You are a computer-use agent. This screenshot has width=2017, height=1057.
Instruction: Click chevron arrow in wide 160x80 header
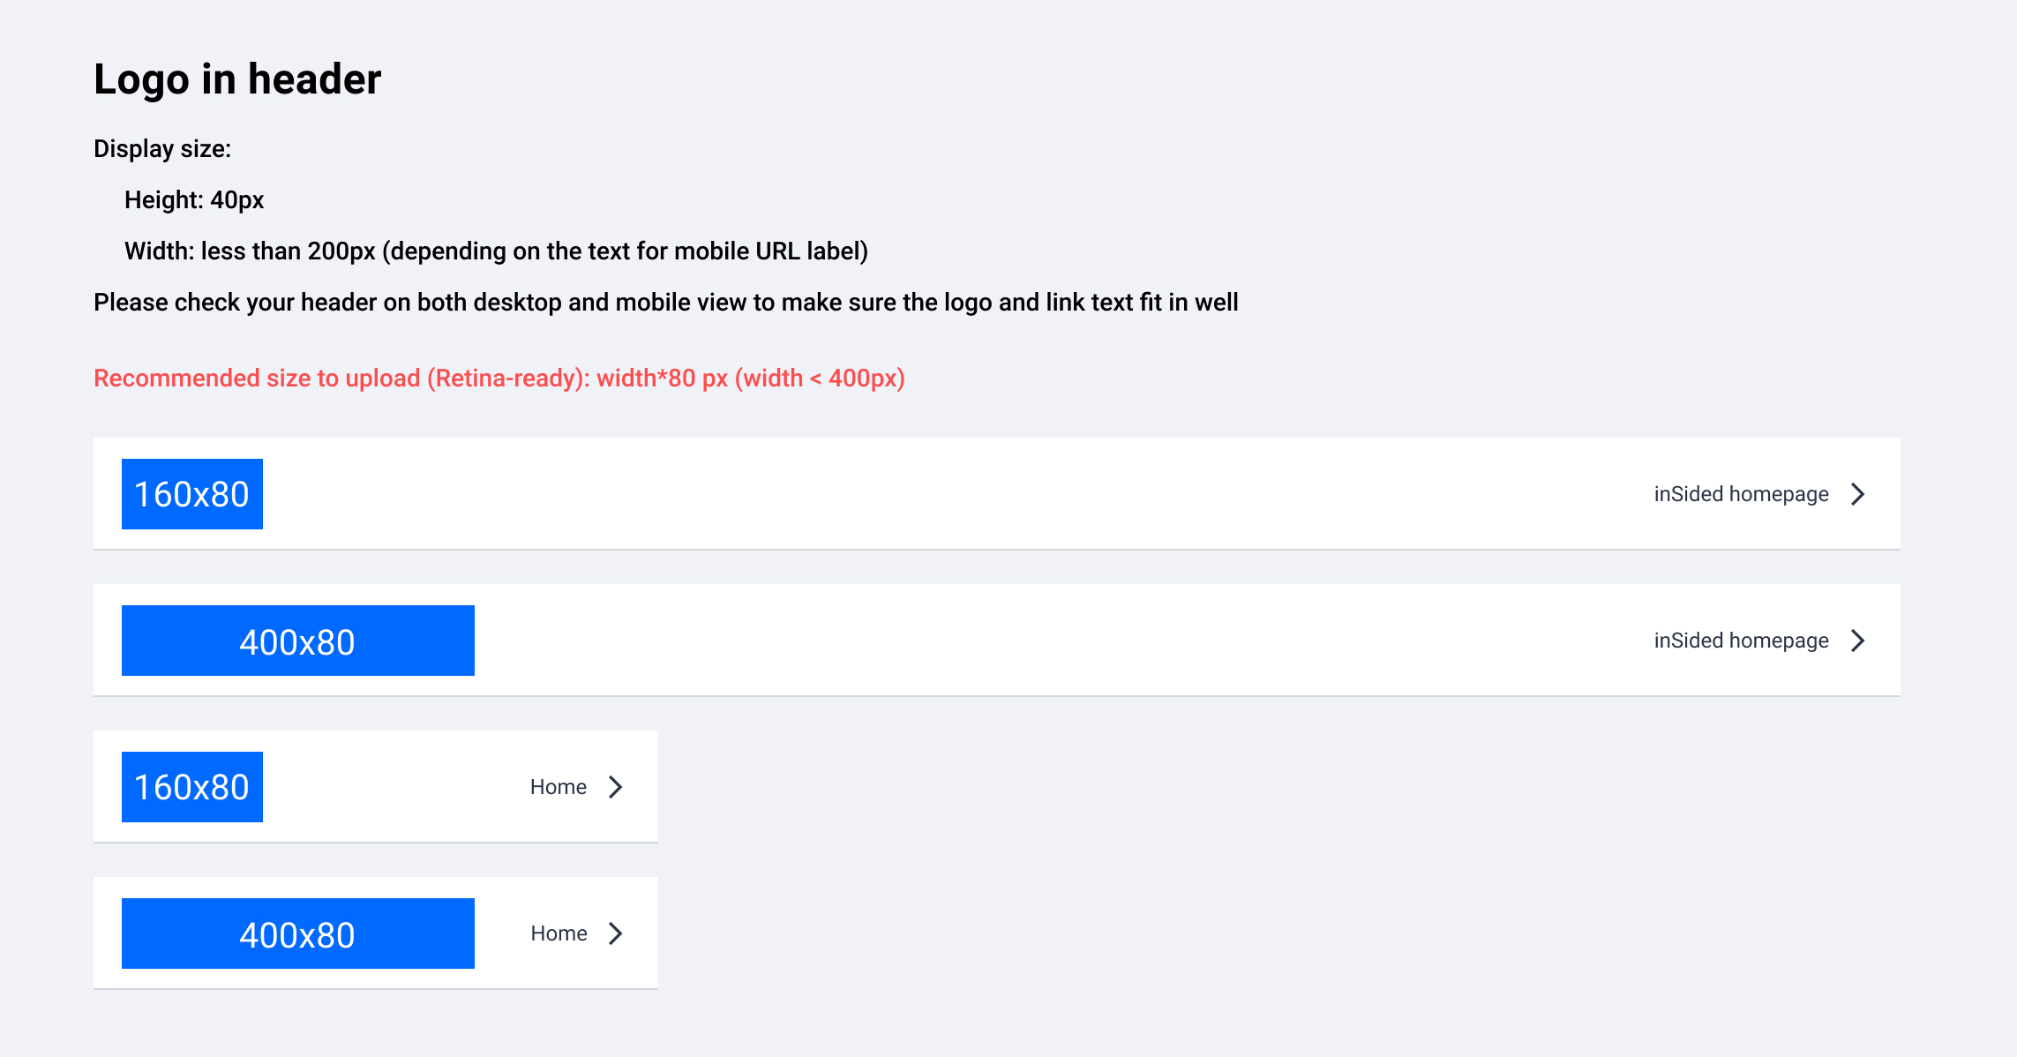(x=1858, y=494)
